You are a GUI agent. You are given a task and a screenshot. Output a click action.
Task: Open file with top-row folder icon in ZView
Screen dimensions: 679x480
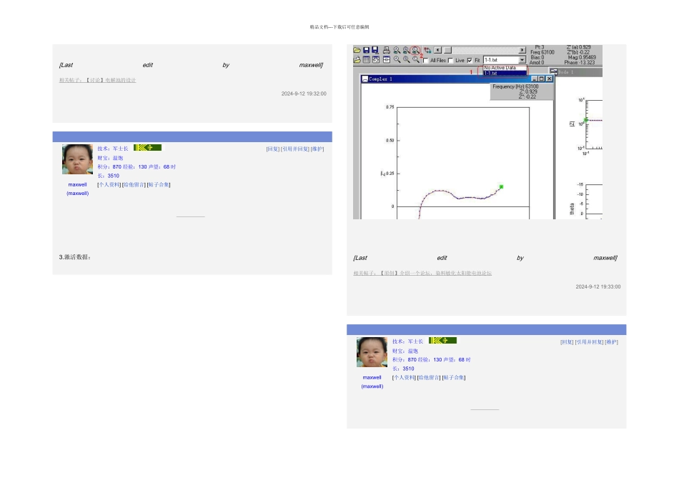(357, 50)
